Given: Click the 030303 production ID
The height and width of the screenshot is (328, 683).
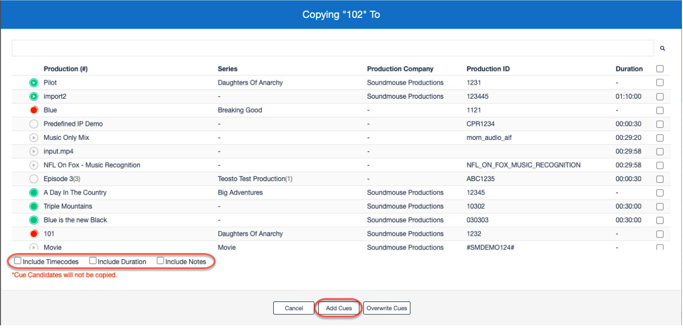Looking at the screenshot, I should pyautogui.click(x=476, y=220).
